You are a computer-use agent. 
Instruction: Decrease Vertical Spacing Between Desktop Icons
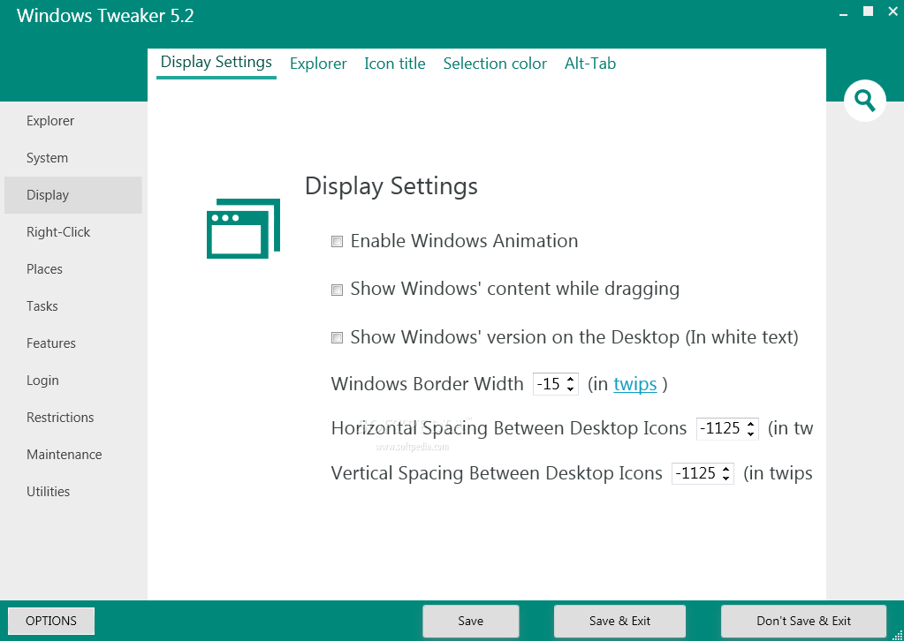pyautogui.click(x=725, y=479)
